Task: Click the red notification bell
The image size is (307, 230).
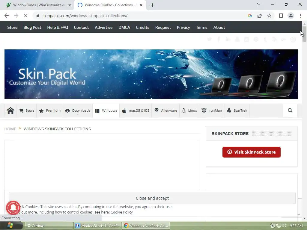Action: tap(13, 208)
